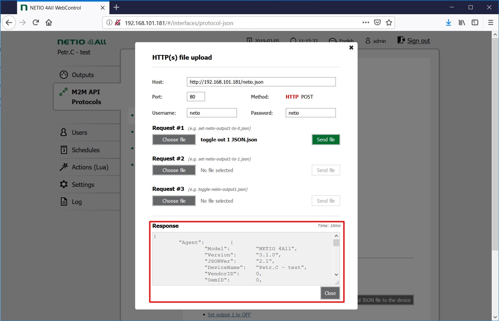This screenshot has width=499, height=321.
Task: Click the Actions (Lua) wand icon
Action: (x=64, y=167)
